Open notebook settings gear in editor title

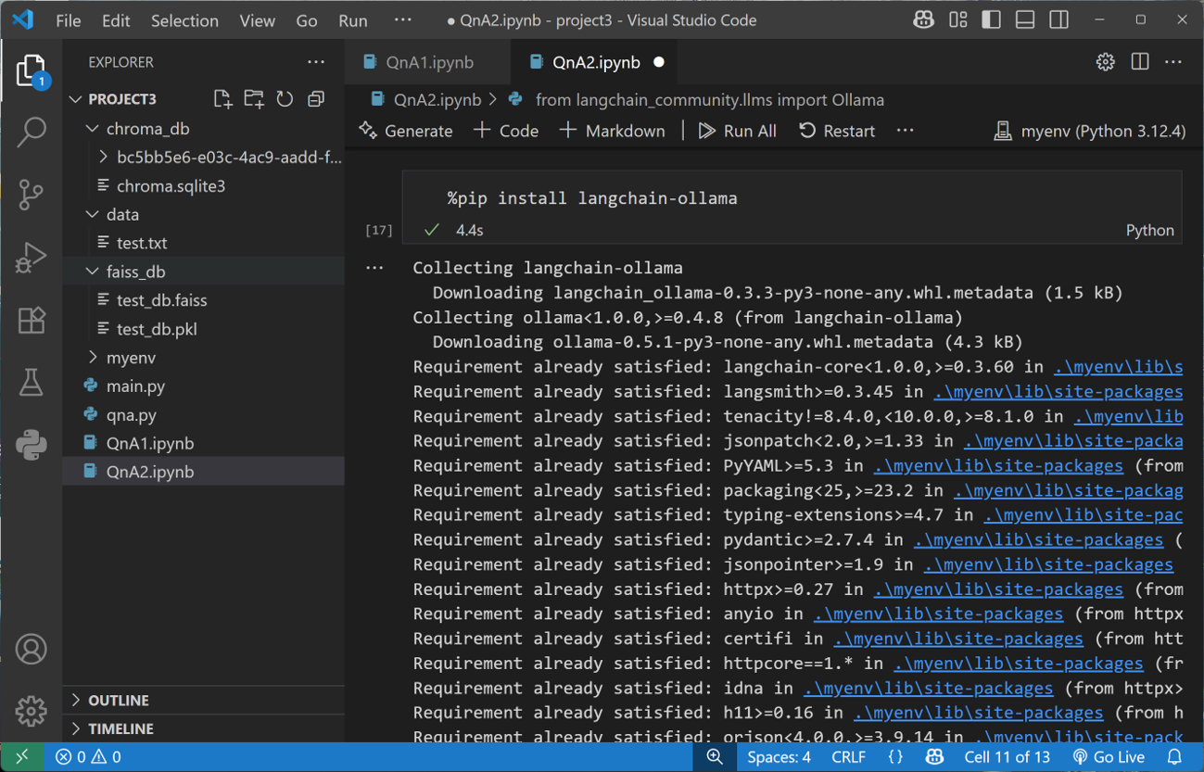[x=1105, y=62]
